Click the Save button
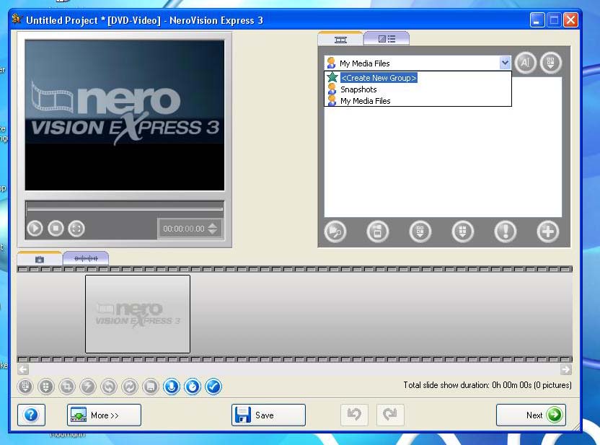Image resolution: width=600 pixels, height=445 pixels. tap(268, 415)
